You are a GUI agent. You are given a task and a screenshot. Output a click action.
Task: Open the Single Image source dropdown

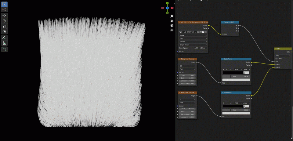193,45
